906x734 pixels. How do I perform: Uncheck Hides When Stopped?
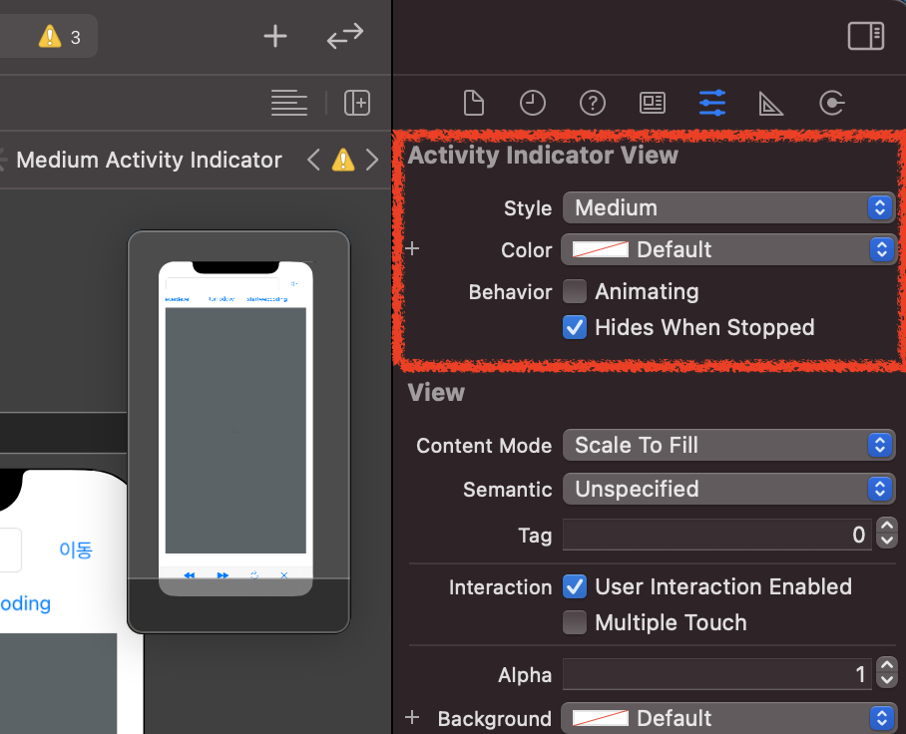(575, 327)
